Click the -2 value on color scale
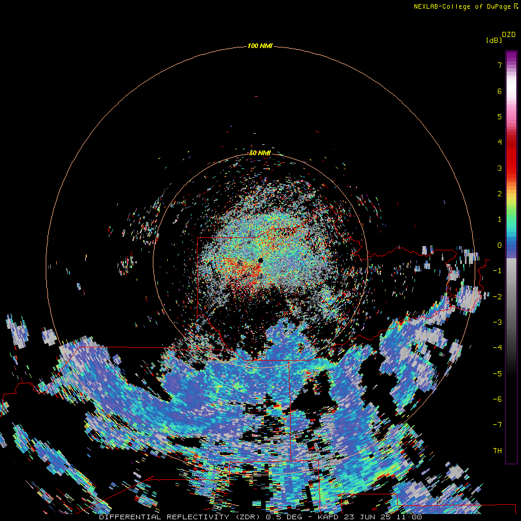This screenshot has height=521, width=521. point(497,297)
